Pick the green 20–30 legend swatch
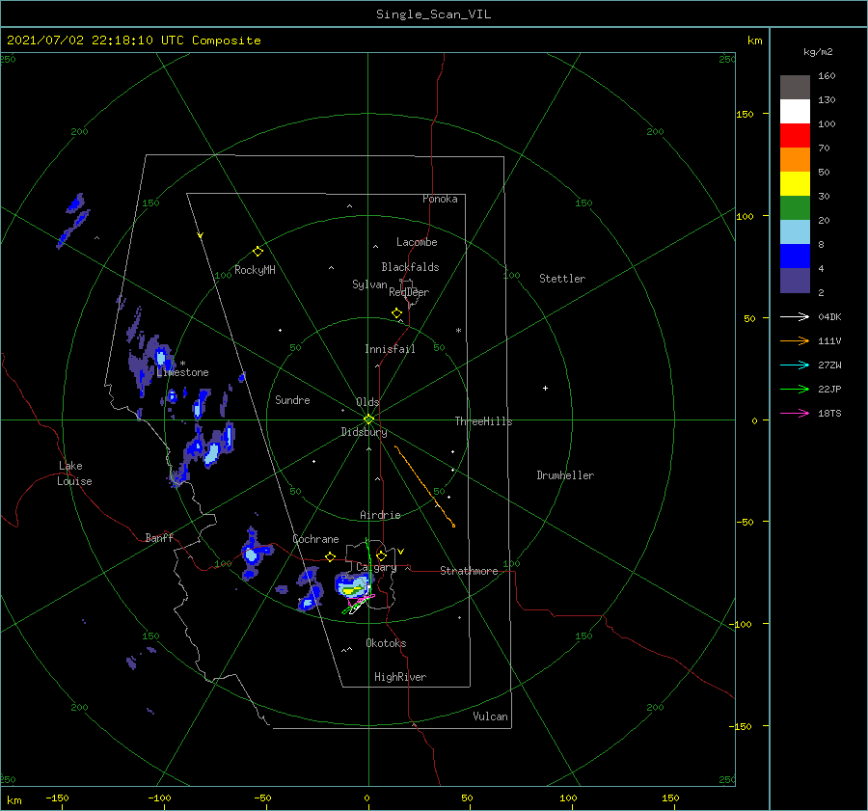 pos(795,208)
